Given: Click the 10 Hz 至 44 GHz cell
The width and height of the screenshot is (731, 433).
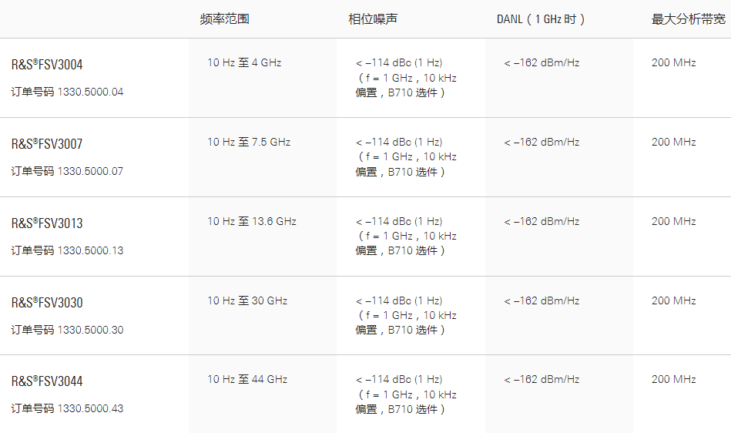Looking at the screenshot, I should [x=247, y=379].
